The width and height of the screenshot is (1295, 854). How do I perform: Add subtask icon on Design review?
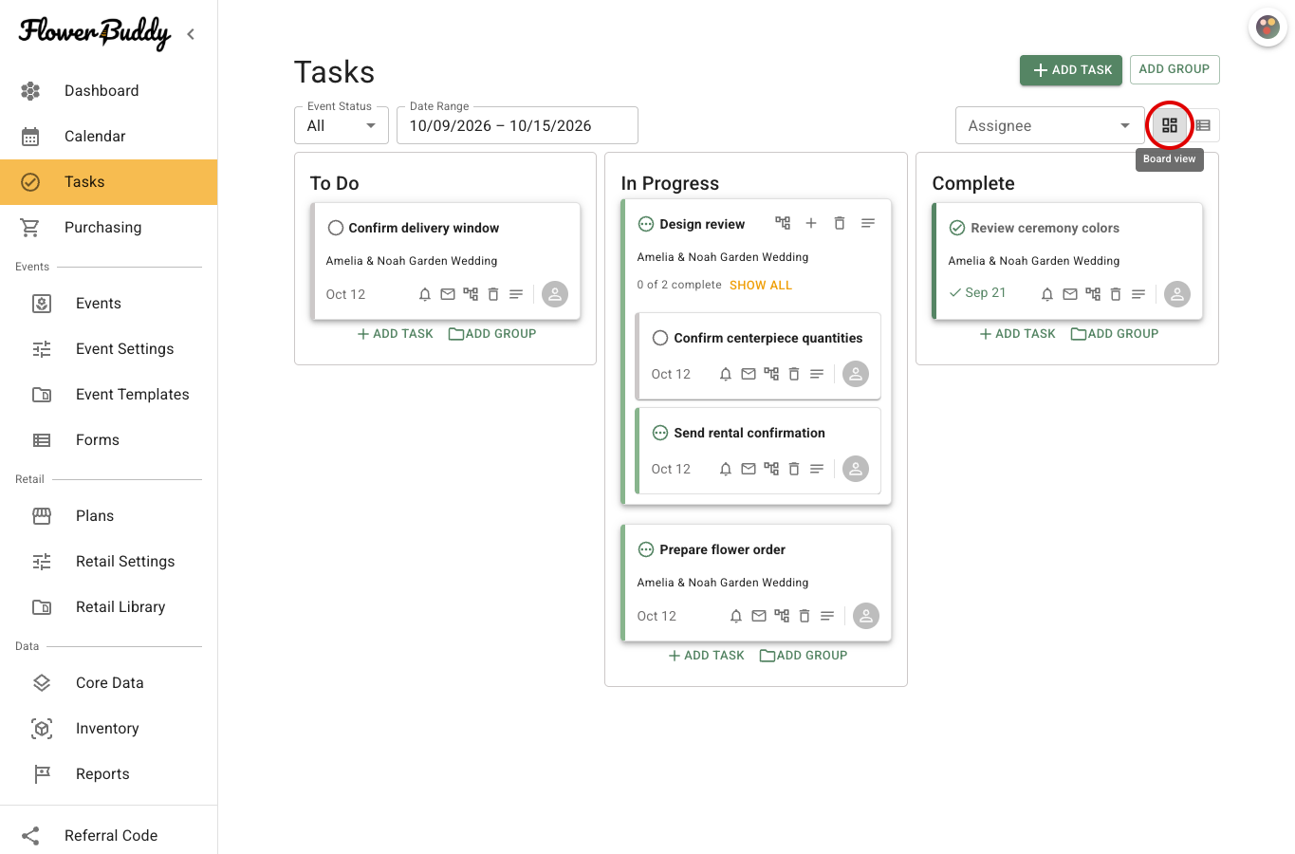click(x=783, y=223)
